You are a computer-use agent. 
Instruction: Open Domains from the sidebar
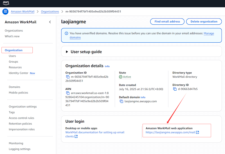(x=14, y=87)
